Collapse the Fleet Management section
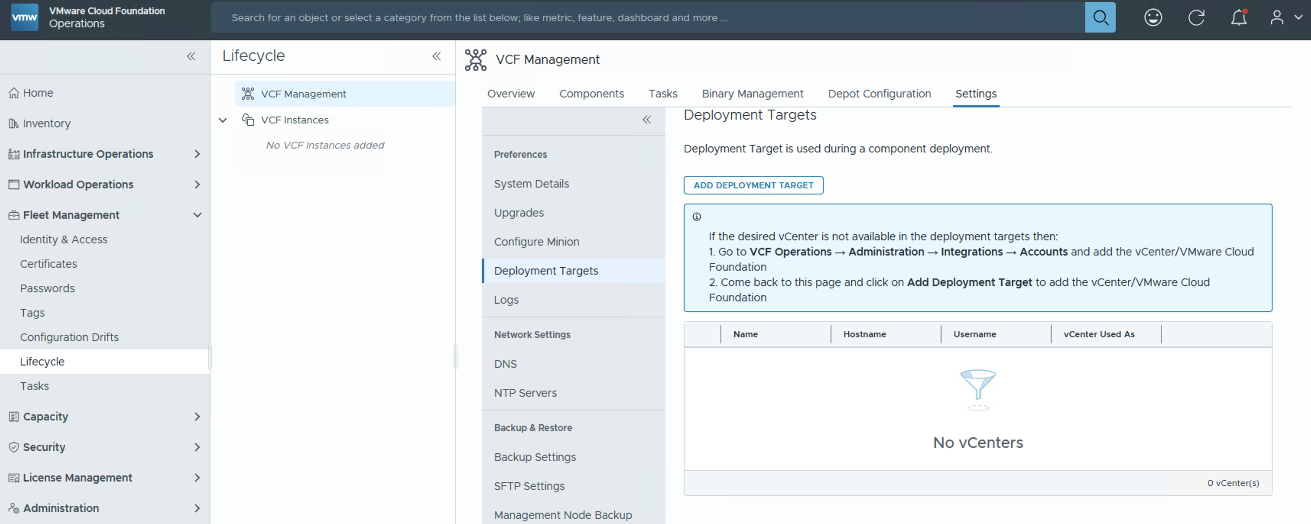 click(x=197, y=215)
